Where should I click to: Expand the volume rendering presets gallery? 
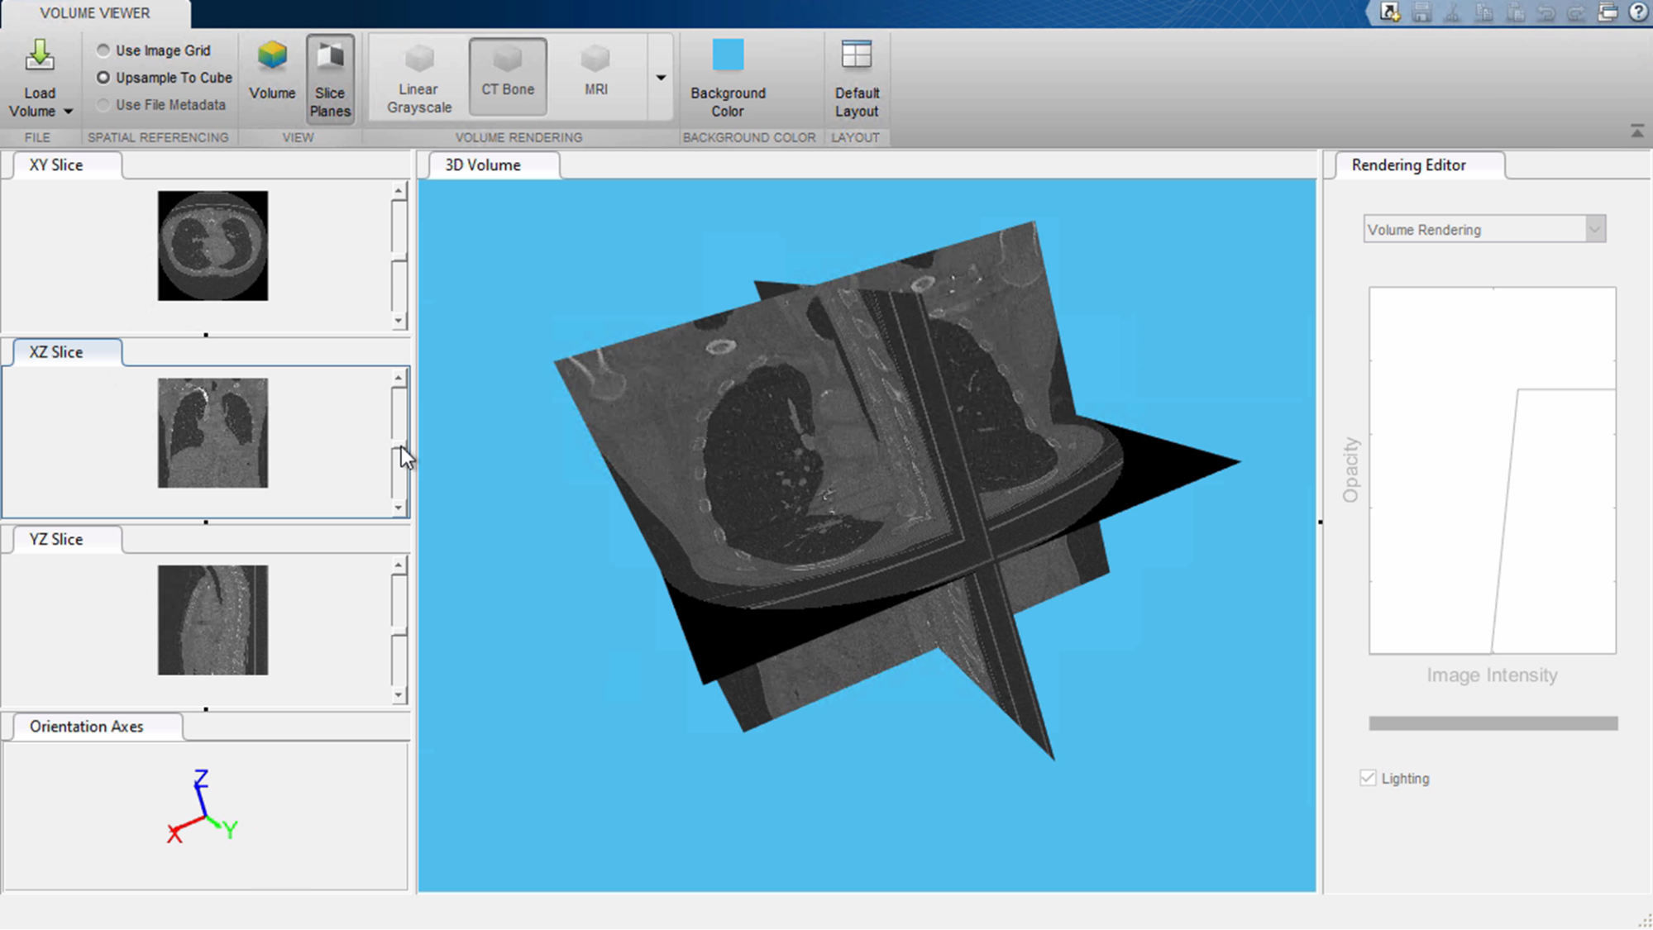[x=661, y=78]
